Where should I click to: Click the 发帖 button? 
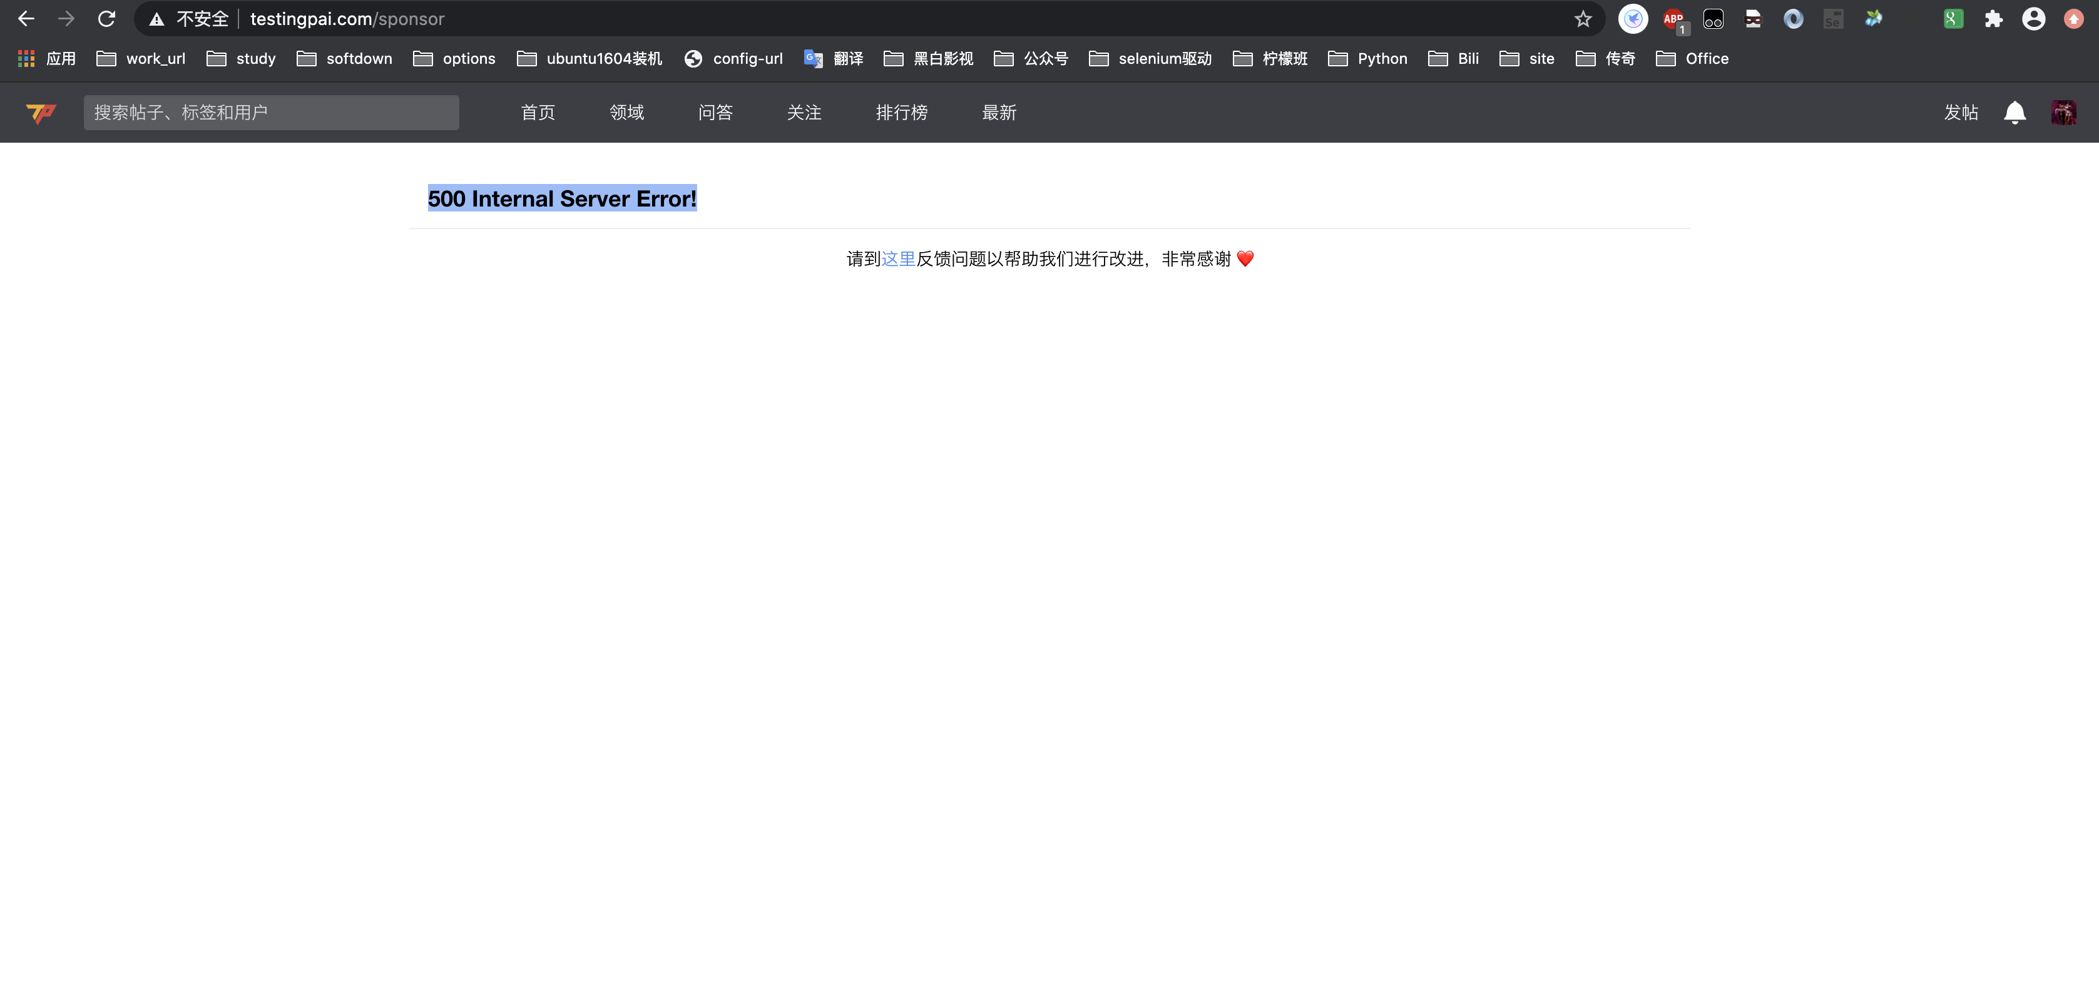point(1961,113)
